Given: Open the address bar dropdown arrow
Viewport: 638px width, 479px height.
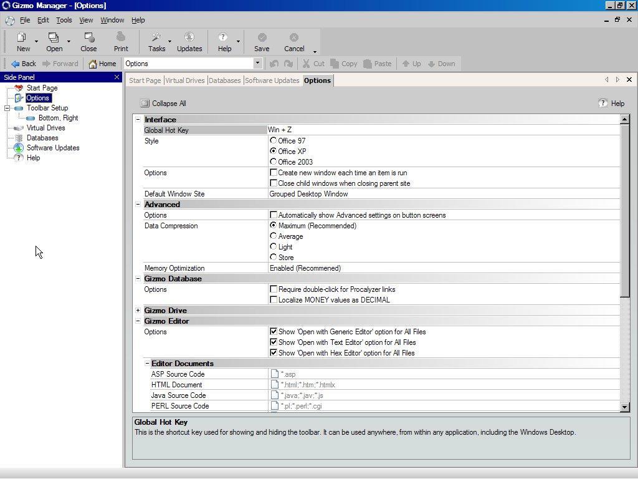Looking at the screenshot, I should [x=257, y=64].
